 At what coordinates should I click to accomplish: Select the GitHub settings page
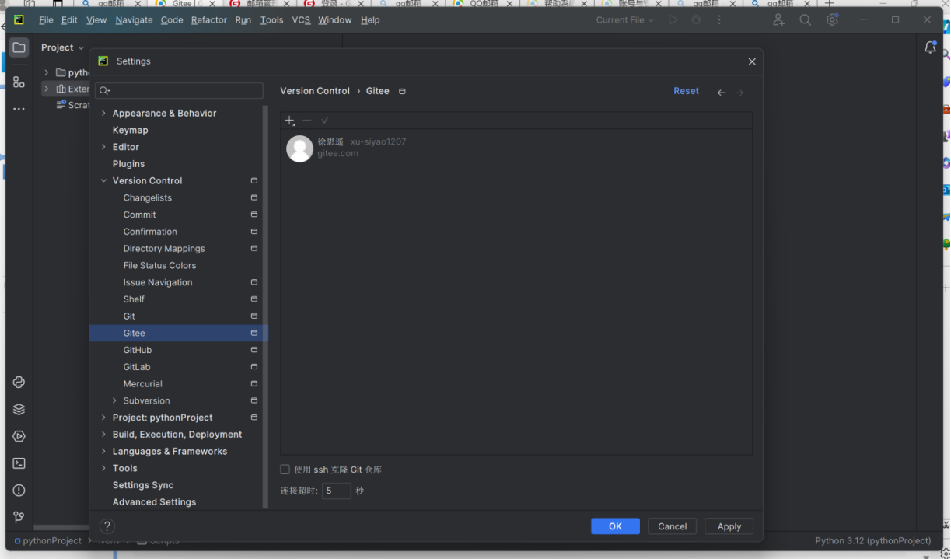click(x=138, y=350)
